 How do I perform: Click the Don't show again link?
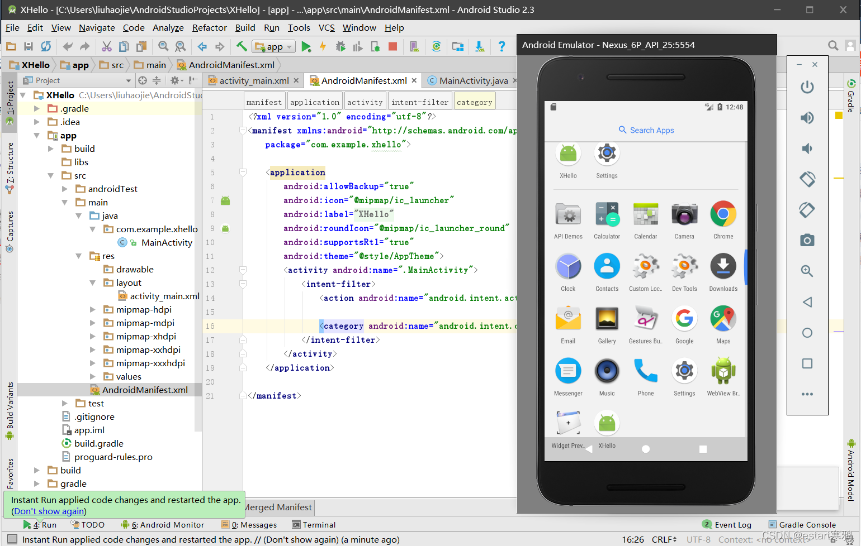pos(49,511)
